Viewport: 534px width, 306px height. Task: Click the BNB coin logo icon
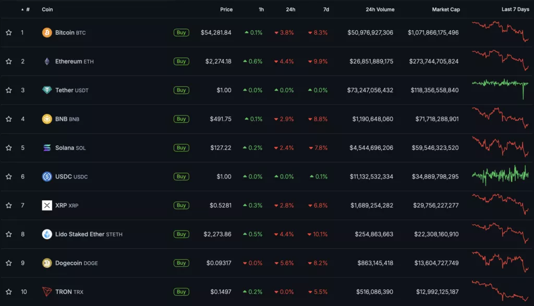(x=47, y=119)
